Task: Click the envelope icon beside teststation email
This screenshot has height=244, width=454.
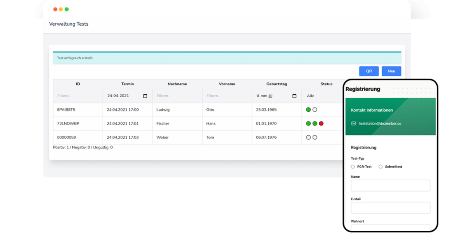Action: [353, 124]
